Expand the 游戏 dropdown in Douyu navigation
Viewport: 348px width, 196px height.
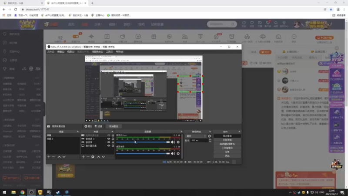point(127,24)
